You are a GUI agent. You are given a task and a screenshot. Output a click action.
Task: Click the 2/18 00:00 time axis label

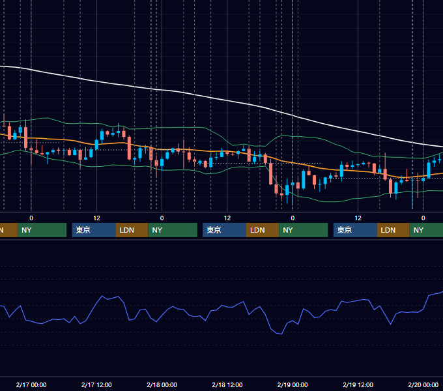pyautogui.click(x=162, y=384)
